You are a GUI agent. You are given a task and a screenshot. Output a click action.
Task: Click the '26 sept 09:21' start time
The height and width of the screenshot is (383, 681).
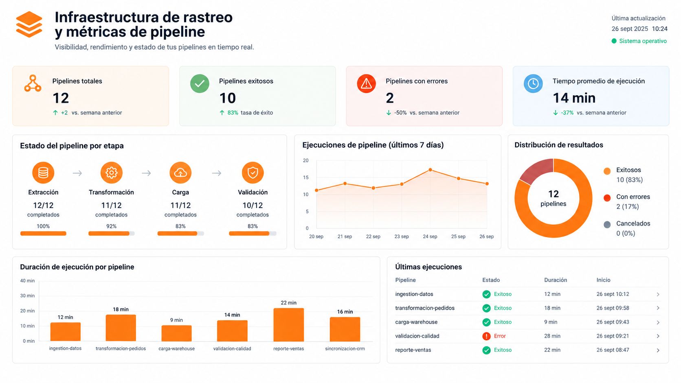pyautogui.click(x=613, y=336)
